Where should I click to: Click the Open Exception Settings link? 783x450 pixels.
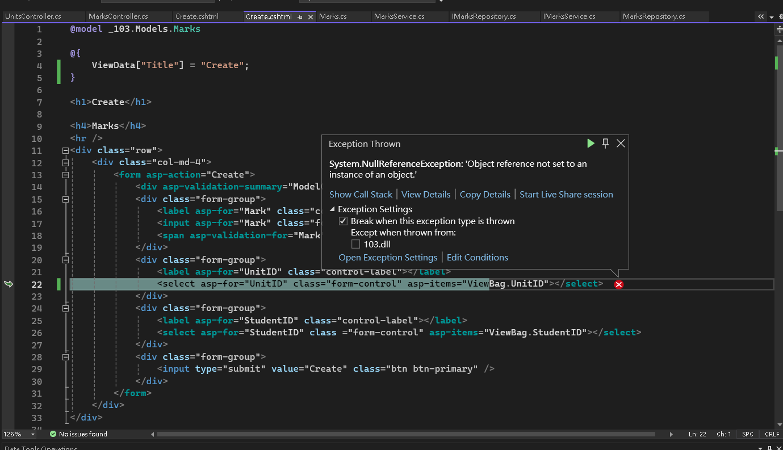(388, 258)
